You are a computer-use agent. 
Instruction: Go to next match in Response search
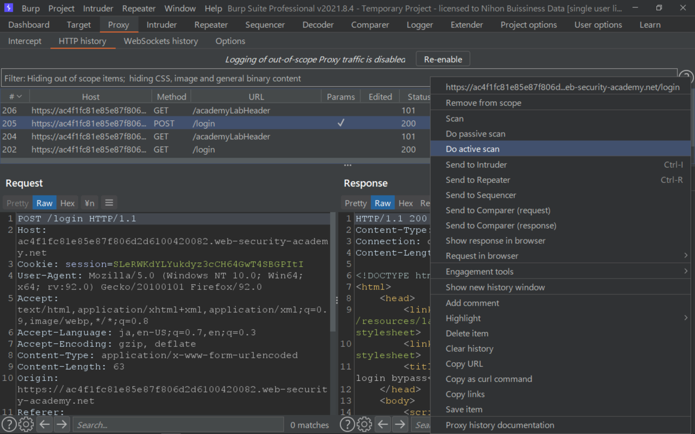[x=400, y=425]
